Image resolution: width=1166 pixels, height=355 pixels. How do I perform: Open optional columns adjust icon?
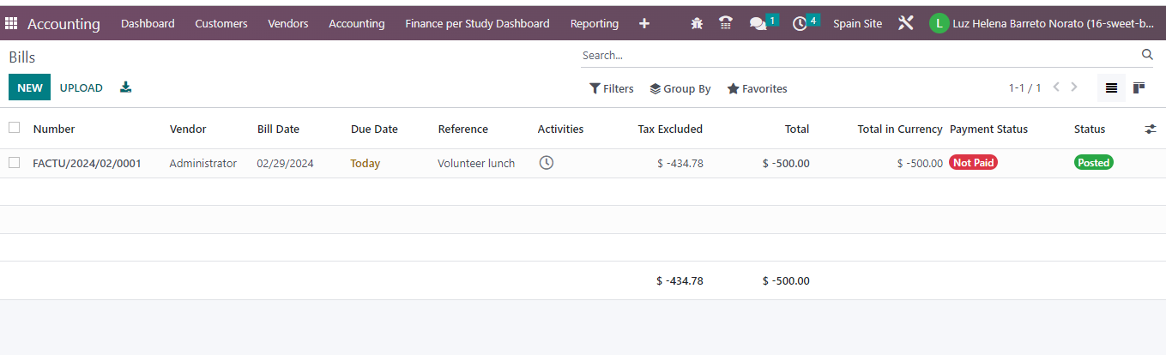(1151, 129)
